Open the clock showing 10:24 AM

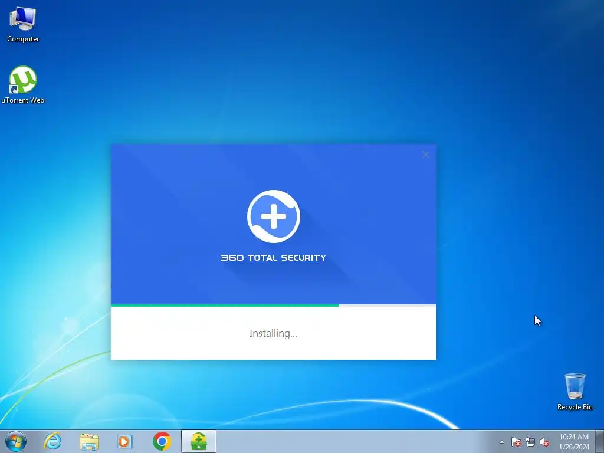tap(573, 442)
